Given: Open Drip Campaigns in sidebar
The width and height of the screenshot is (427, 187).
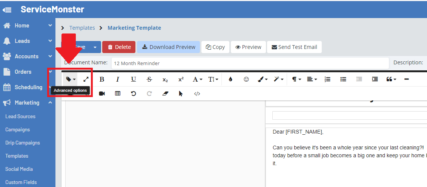Looking at the screenshot, I should (23, 143).
